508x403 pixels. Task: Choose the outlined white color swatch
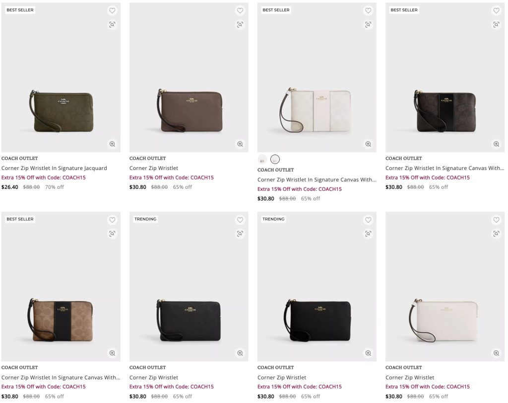pyautogui.click(x=275, y=160)
